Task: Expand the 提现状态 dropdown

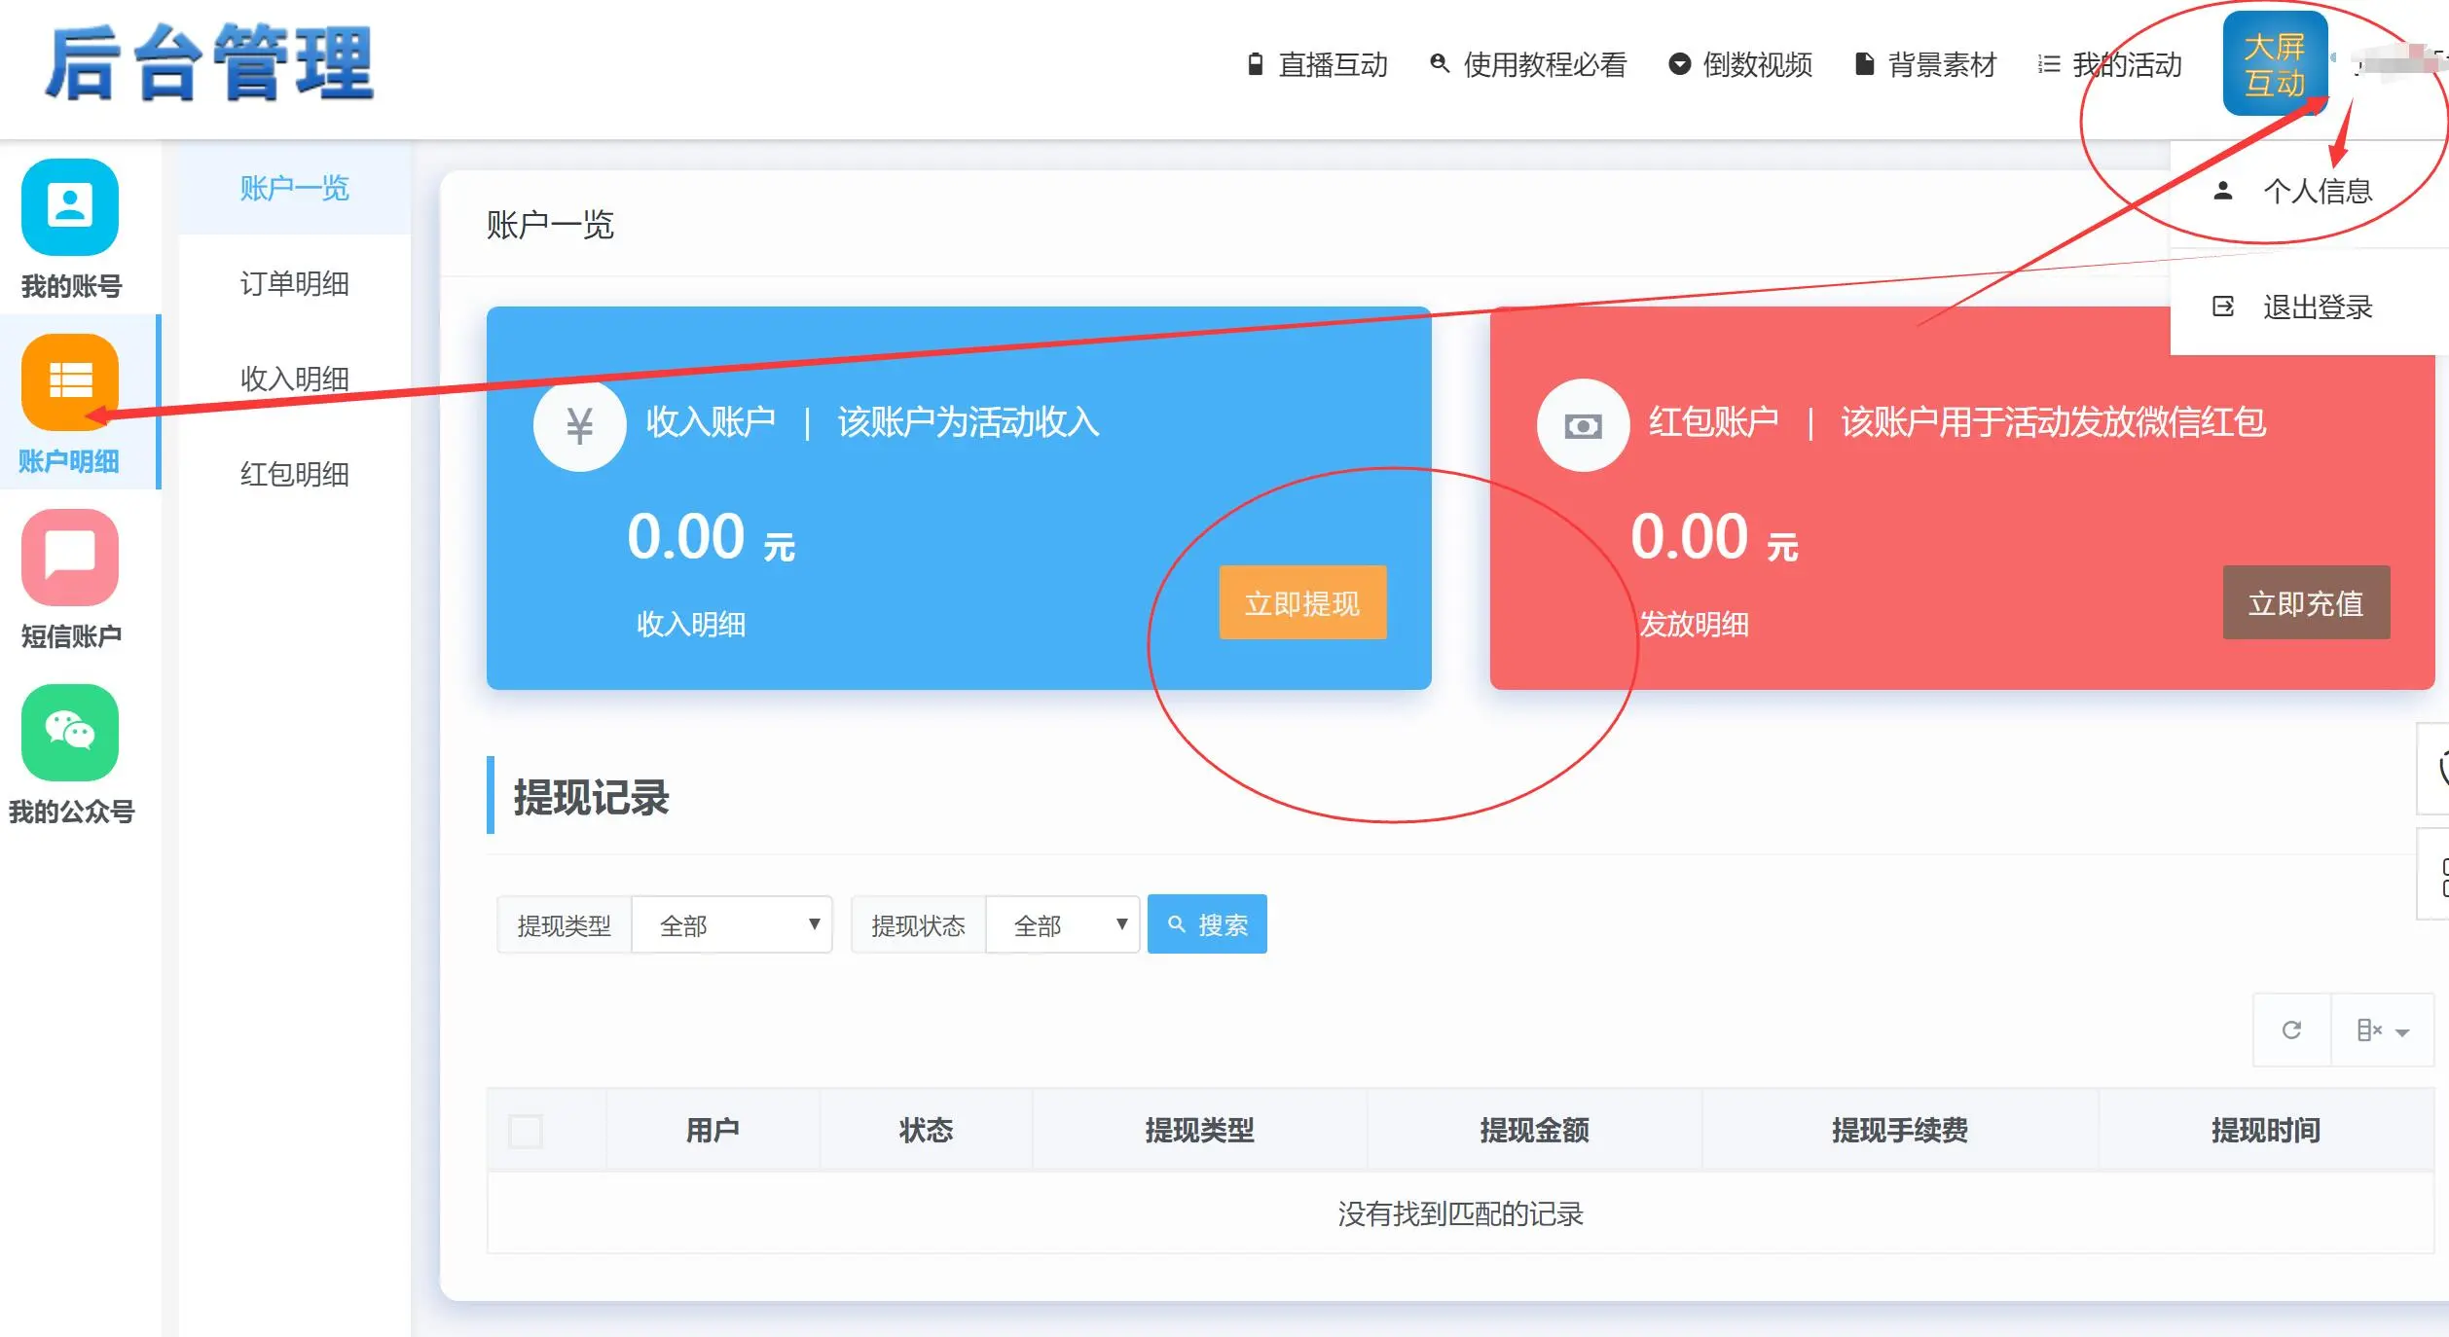Action: (1063, 924)
